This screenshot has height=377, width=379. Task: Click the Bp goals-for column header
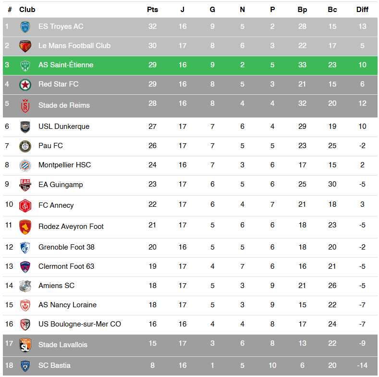302,10
